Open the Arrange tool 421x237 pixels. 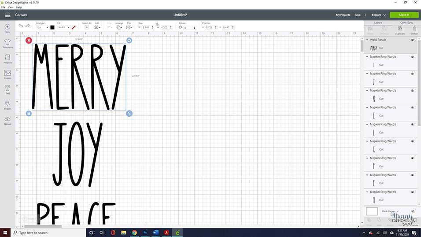(119, 27)
